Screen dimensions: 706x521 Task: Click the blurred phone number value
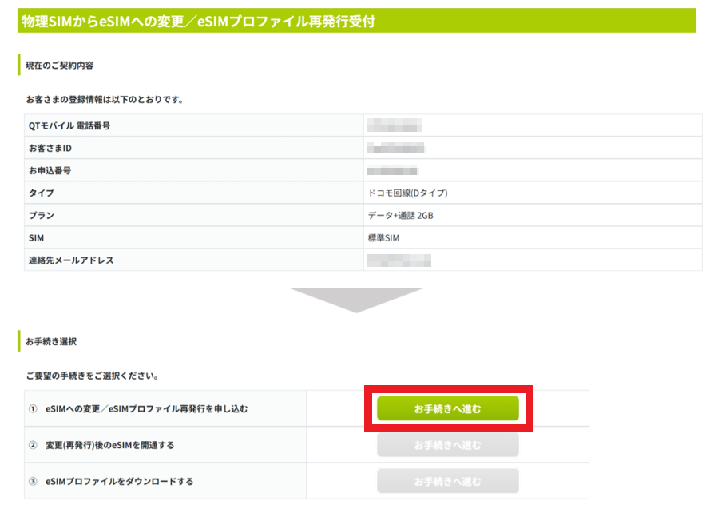(x=394, y=125)
